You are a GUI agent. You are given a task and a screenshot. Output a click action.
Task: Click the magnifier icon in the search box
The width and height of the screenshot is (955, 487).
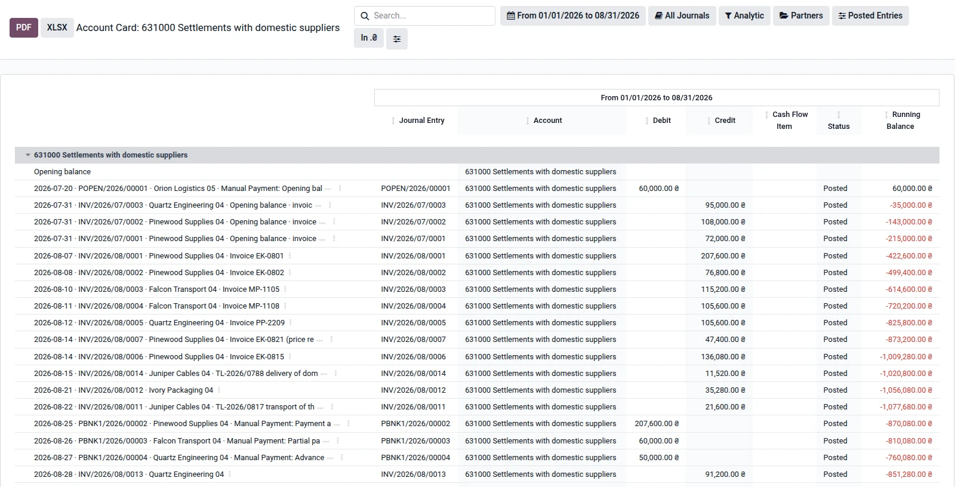click(365, 16)
